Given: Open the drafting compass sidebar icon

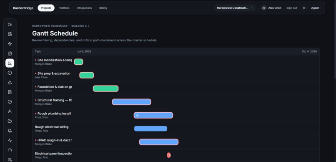Looking at the screenshot, I should tap(10, 111).
